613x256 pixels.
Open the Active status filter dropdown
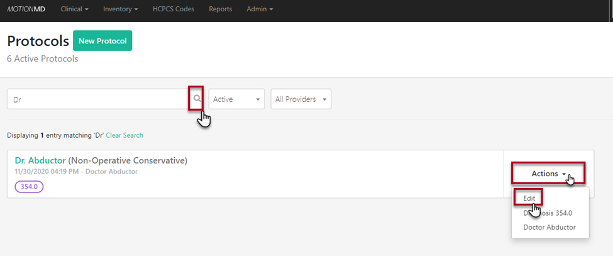pyautogui.click(x=236, y=99)
